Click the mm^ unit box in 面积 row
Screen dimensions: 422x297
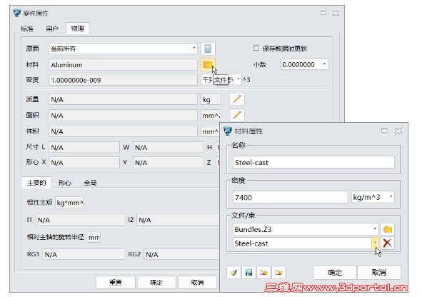click(x=211, y=116)
